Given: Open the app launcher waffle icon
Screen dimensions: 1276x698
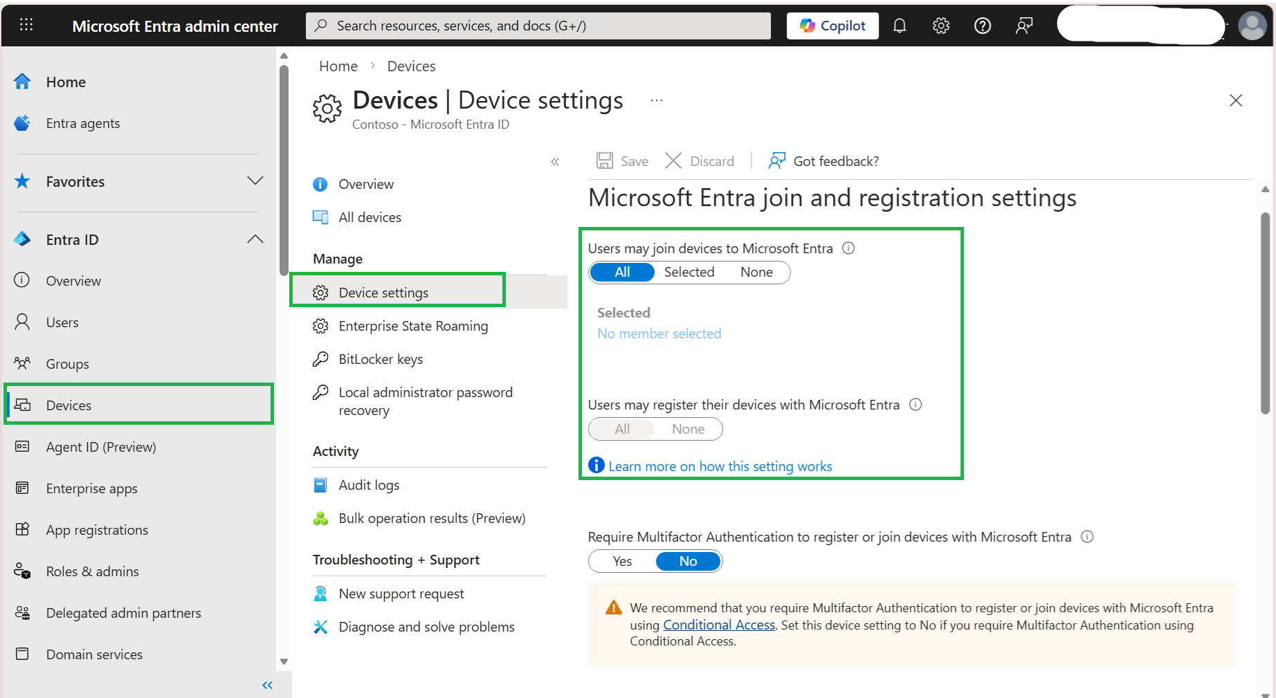Looking at the screenshot, I should (26, 26).
